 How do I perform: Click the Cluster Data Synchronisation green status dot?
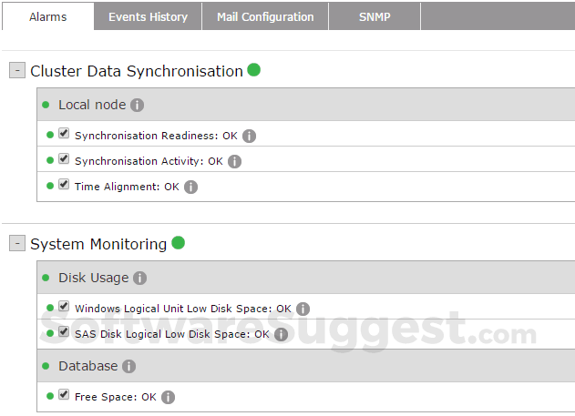tap(254, 69)
